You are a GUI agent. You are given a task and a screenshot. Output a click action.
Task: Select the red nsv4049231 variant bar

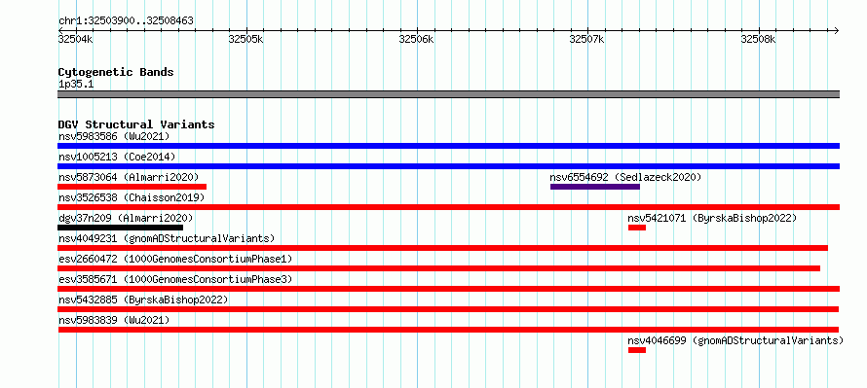(443, 248)
